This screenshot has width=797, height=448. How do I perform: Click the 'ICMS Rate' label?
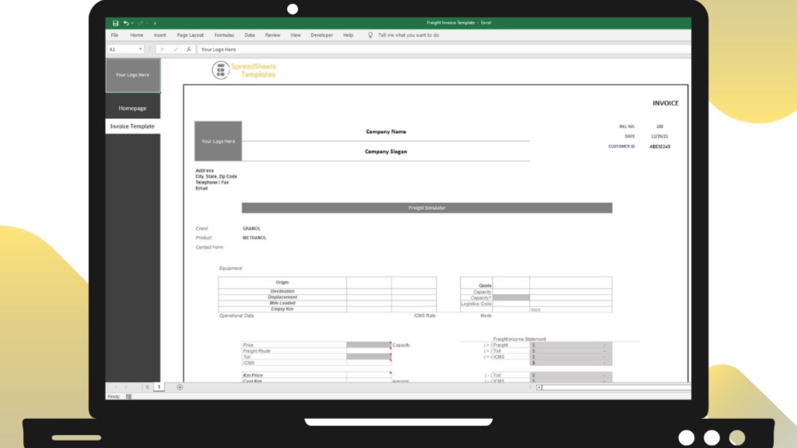(425, 316)
